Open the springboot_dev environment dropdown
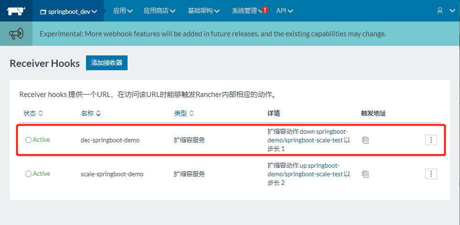 click(x=69, y=11)
